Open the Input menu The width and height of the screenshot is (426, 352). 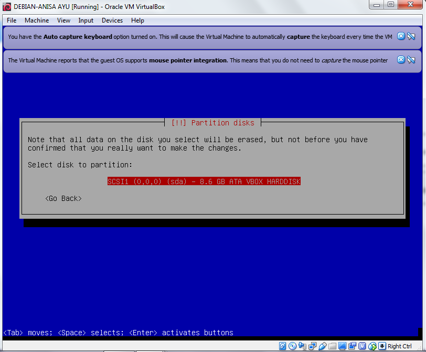[x=86, y=20]
